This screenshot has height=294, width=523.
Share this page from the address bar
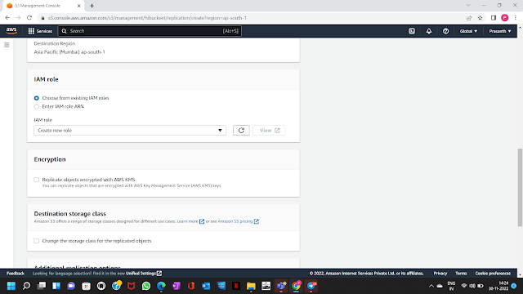tap(469, 18)
